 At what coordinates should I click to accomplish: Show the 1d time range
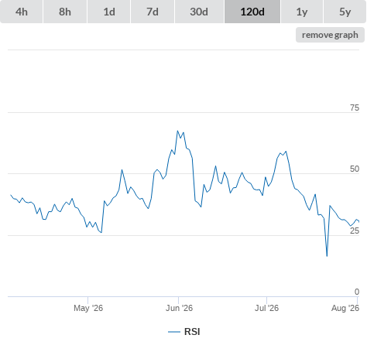(x=109, y=12)
